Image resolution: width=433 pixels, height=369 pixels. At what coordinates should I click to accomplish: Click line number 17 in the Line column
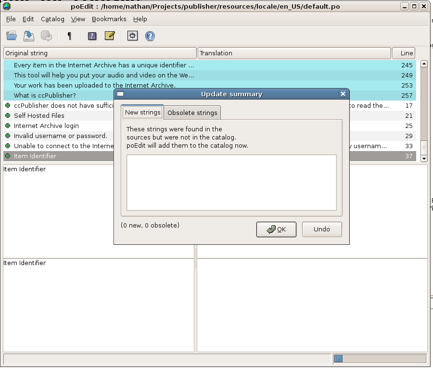click(x=409, y=105)
